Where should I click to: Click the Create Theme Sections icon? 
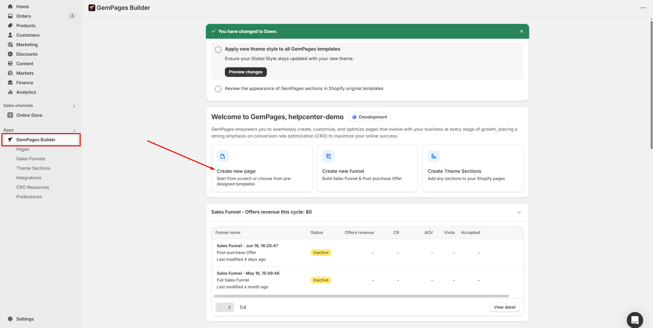(434, 156)
